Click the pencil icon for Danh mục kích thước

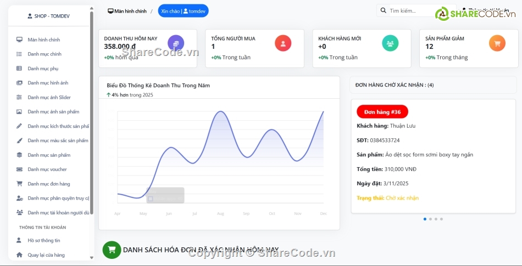pos(19,126)
